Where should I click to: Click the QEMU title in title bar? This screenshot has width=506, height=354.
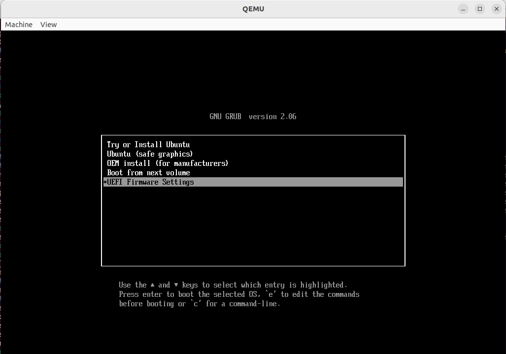point(253,9)
